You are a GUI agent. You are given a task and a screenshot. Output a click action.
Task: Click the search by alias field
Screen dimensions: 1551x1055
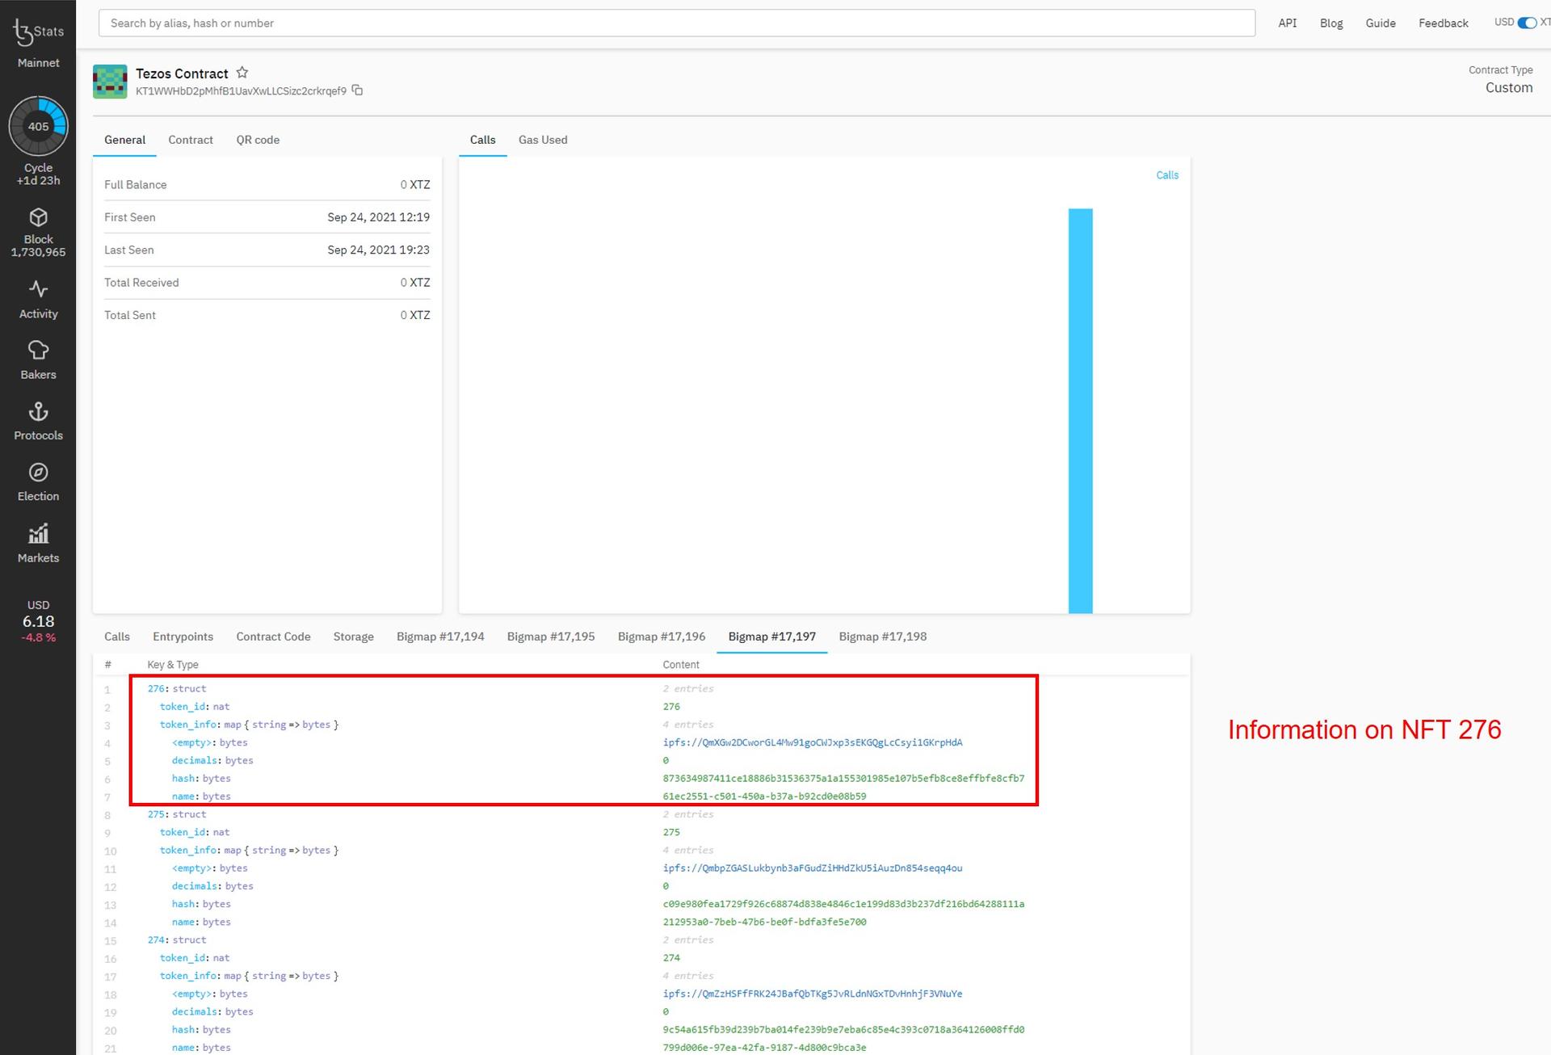pyautogui.click(x=676, y=23)
